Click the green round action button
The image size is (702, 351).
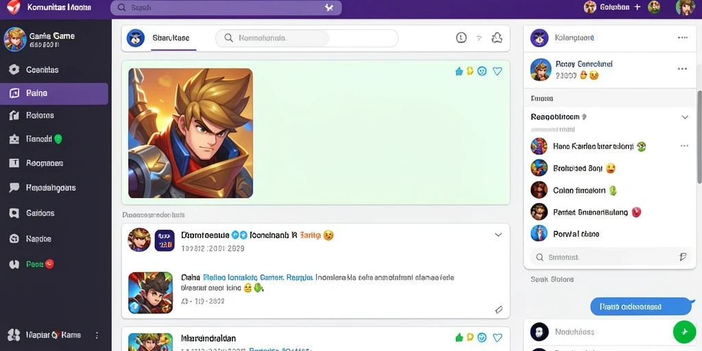coord(685,332)
